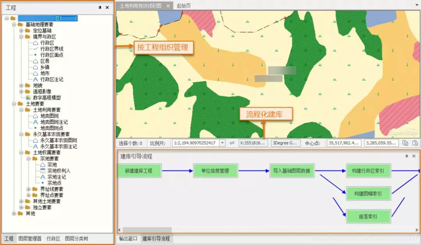Viewport: 421px width, 245px height.
Task: Click the 导入基础图层数据 step button
Action: coord(292,171)
